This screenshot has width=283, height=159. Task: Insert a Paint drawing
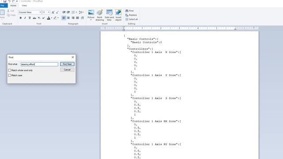(x=99, y=15)
